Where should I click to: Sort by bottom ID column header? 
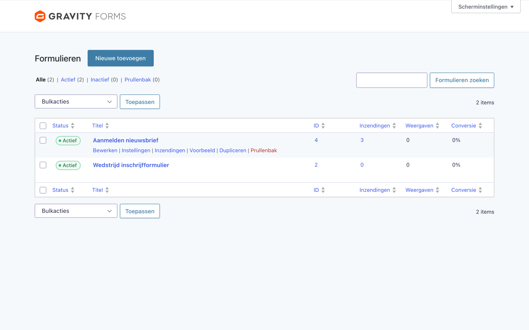pos(316,190)
